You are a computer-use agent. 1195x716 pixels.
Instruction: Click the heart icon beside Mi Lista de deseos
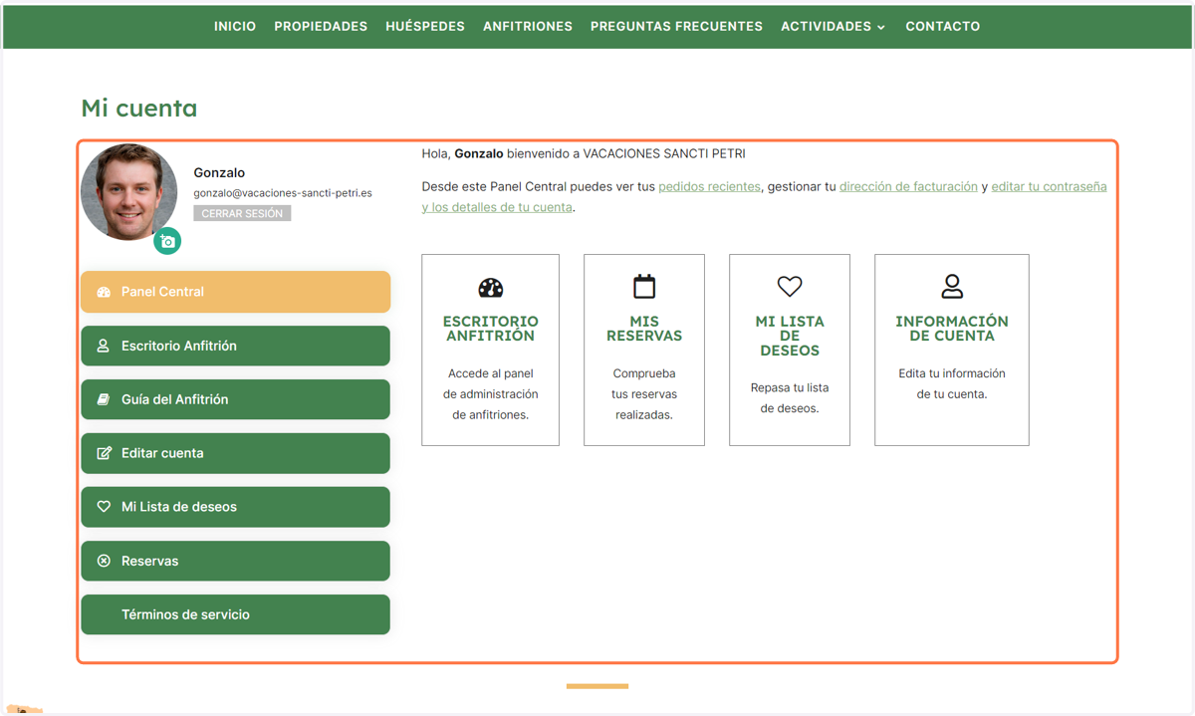point(104,507)
